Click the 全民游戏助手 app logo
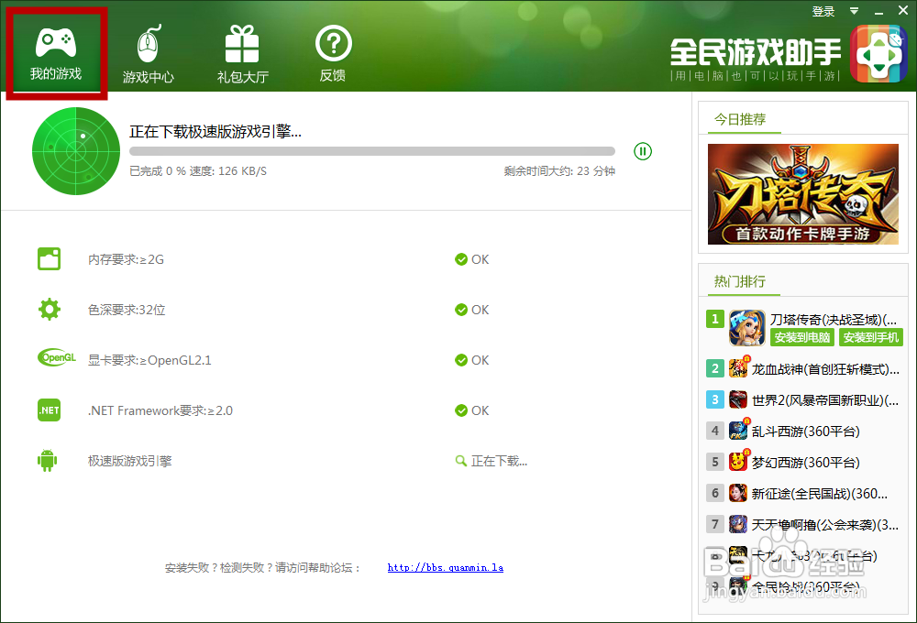This screenshot has width=917, height=623. 879,55
